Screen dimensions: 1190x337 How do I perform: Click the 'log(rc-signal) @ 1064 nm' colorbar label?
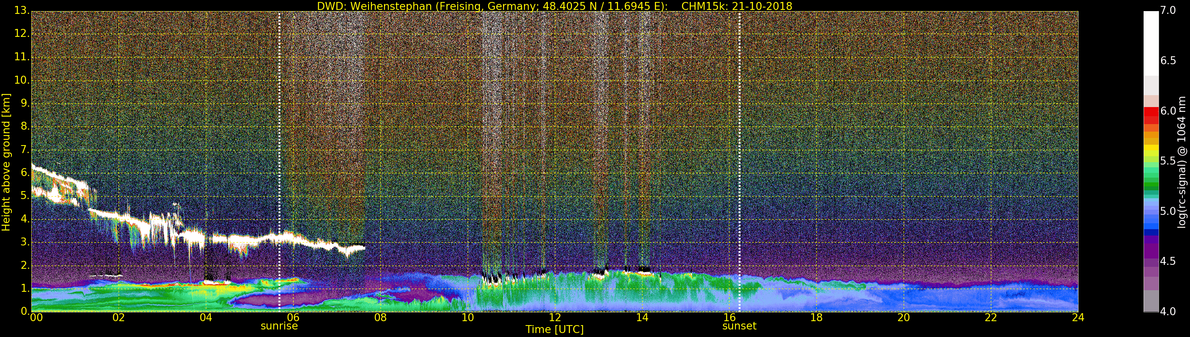pos(1181,162)
